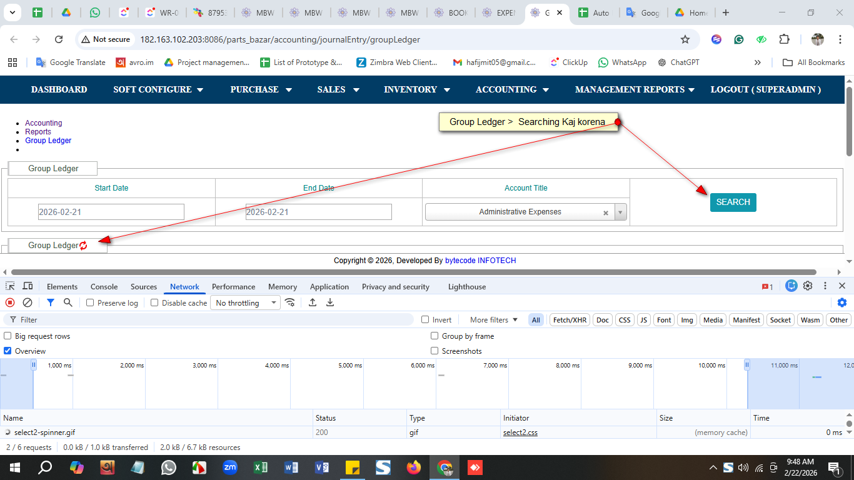Launch Firefox from the taskbar
854x480 pixels.
(x=414, y=467)
